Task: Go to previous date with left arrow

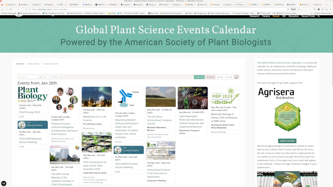Action: point(45,77)
